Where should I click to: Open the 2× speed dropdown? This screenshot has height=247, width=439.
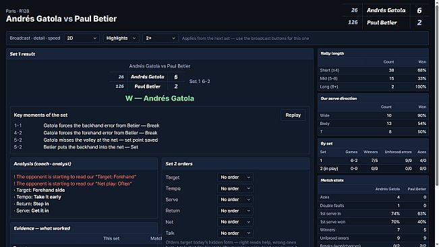160,38
